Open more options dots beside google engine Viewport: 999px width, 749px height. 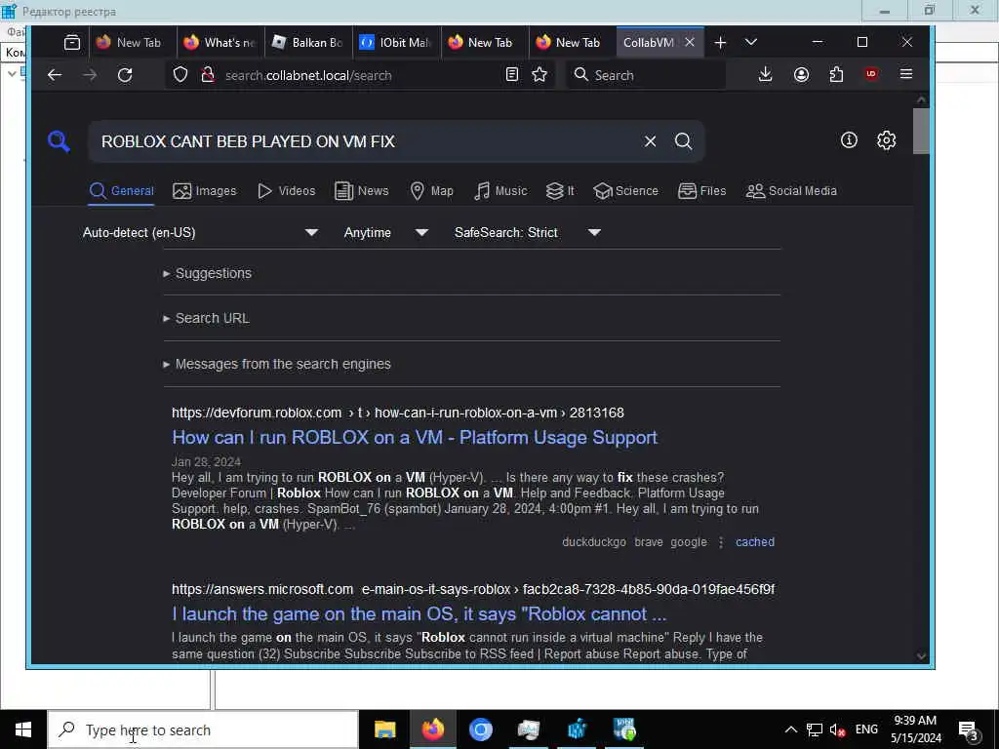point(721,542)
